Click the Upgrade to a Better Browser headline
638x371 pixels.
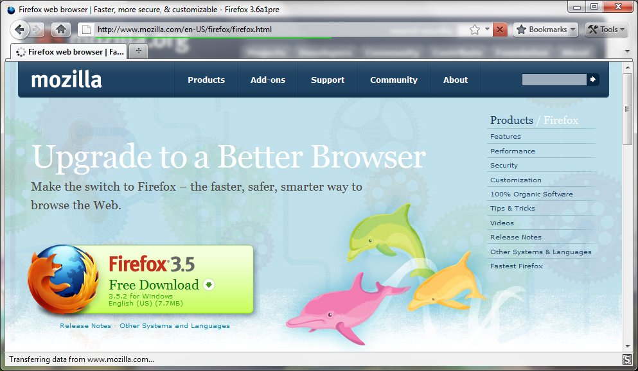pos(229,158)
